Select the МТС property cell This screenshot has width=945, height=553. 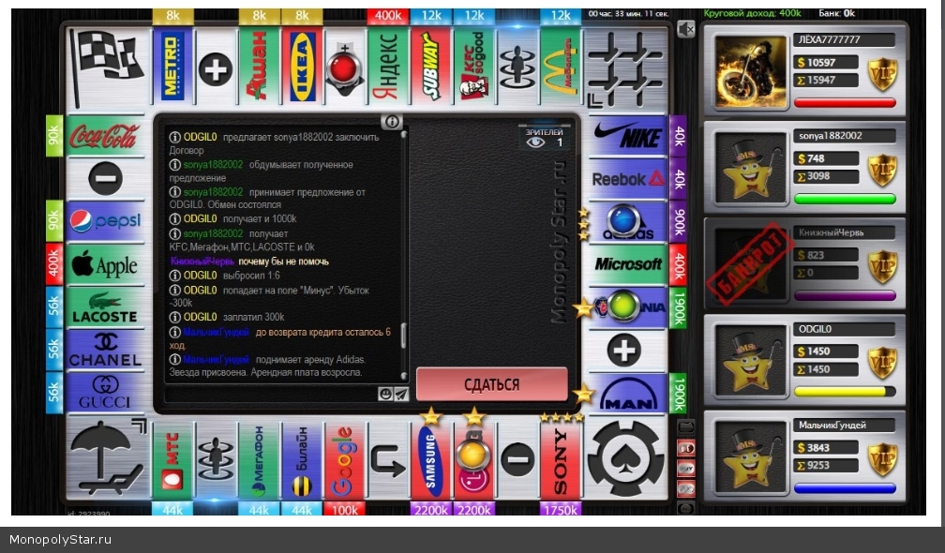coord(172,461)
